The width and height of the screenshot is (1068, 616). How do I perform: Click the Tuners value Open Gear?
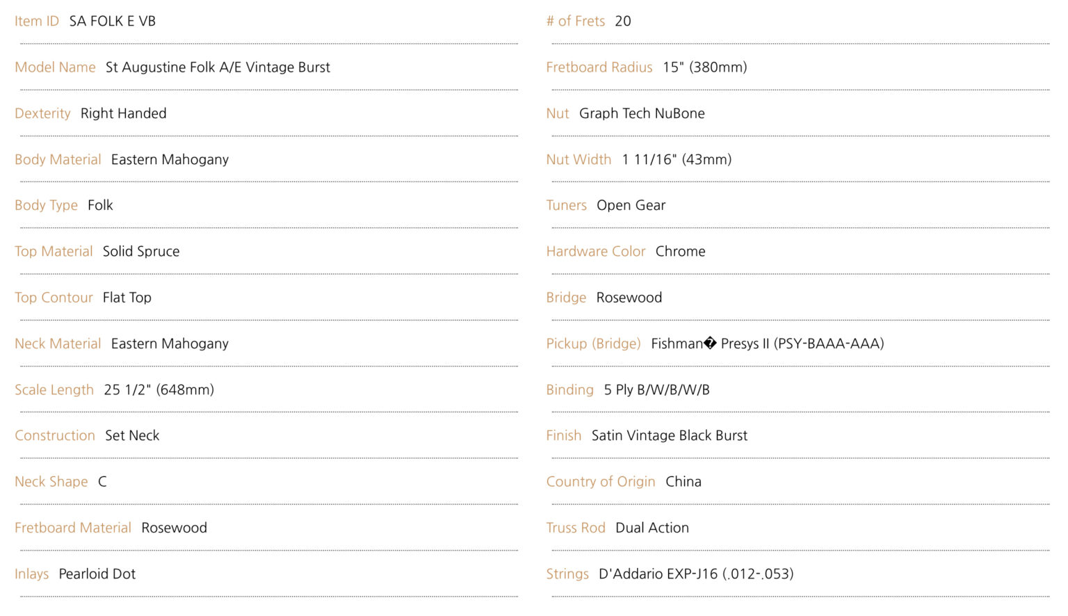pos(631,205)
